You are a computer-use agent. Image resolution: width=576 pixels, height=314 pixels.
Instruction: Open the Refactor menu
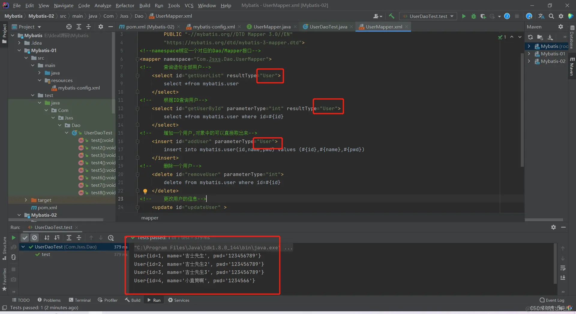pos(125,5)
